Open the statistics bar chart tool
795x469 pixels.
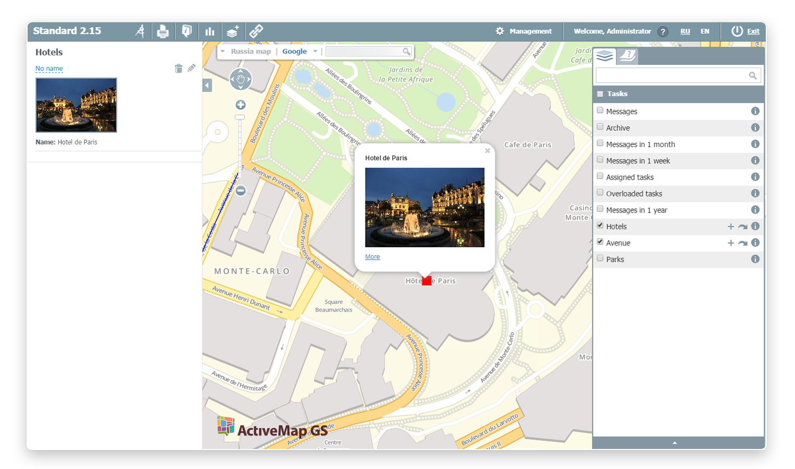(x=210, y=32)
